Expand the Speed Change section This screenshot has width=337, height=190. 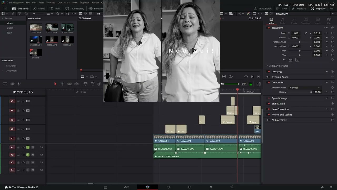(x=279, y=98)
